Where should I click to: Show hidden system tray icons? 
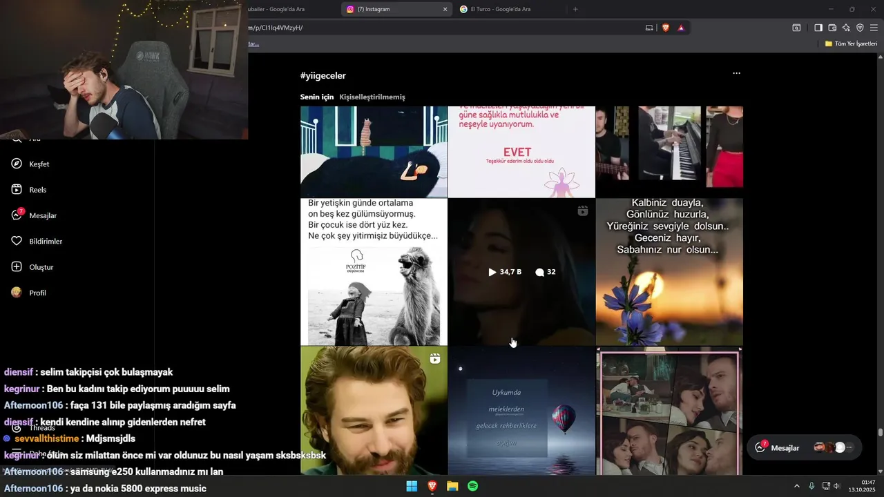(796, 487)
